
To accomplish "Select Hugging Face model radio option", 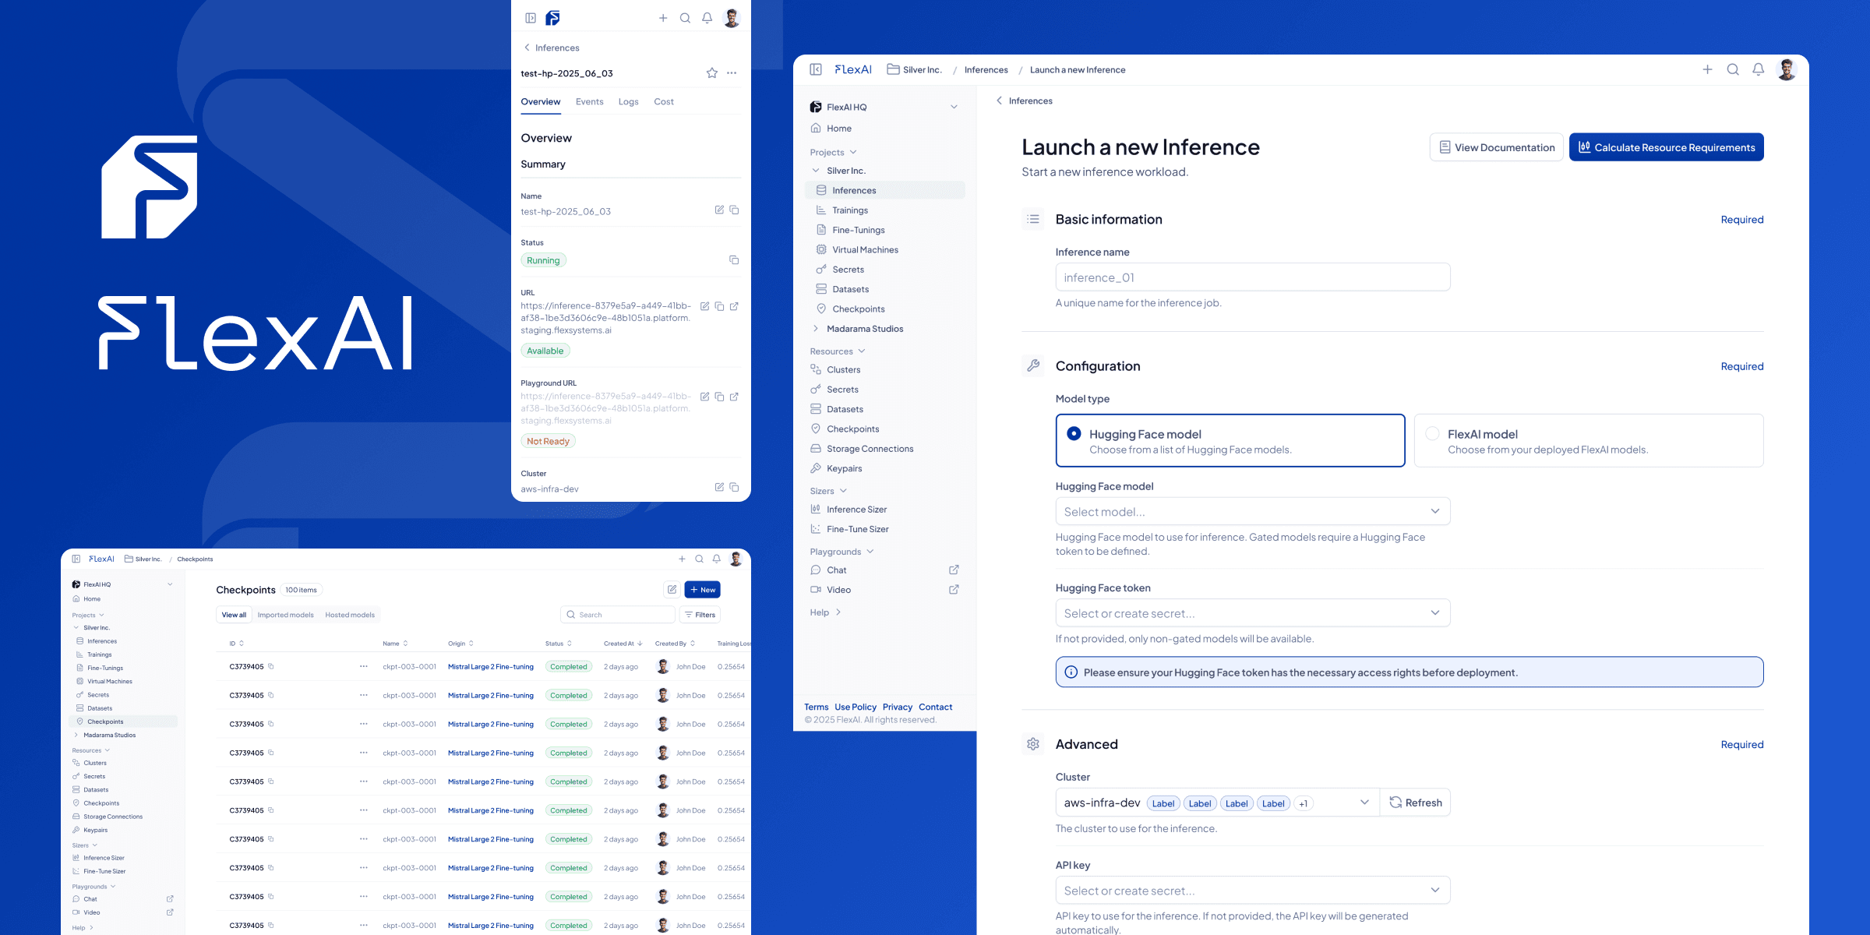I will point(1074,433).
